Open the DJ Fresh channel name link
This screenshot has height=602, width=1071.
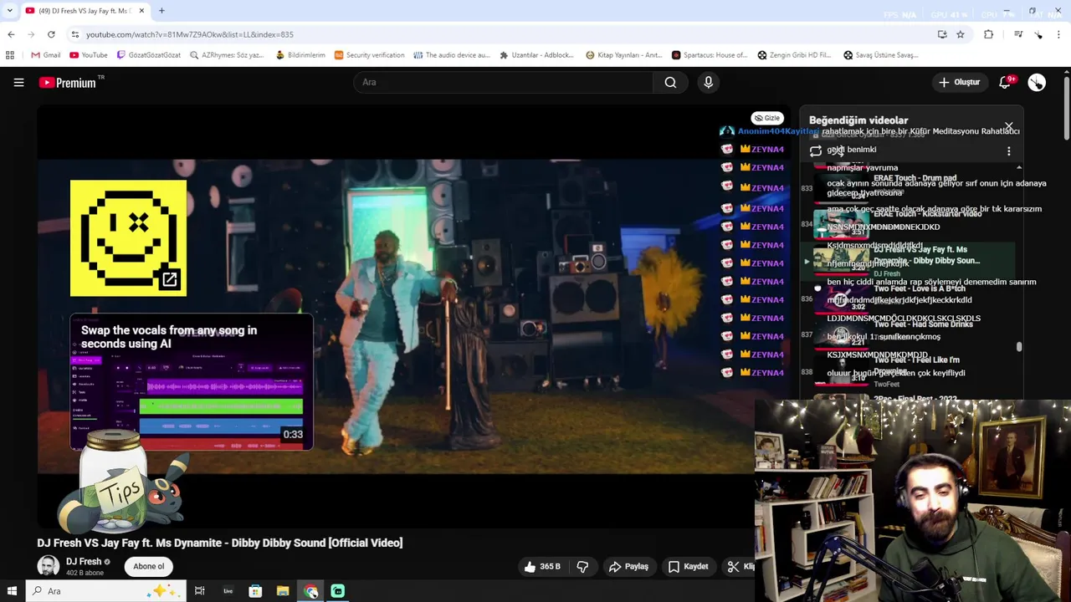pyautogui.click(x=84, y=562)
